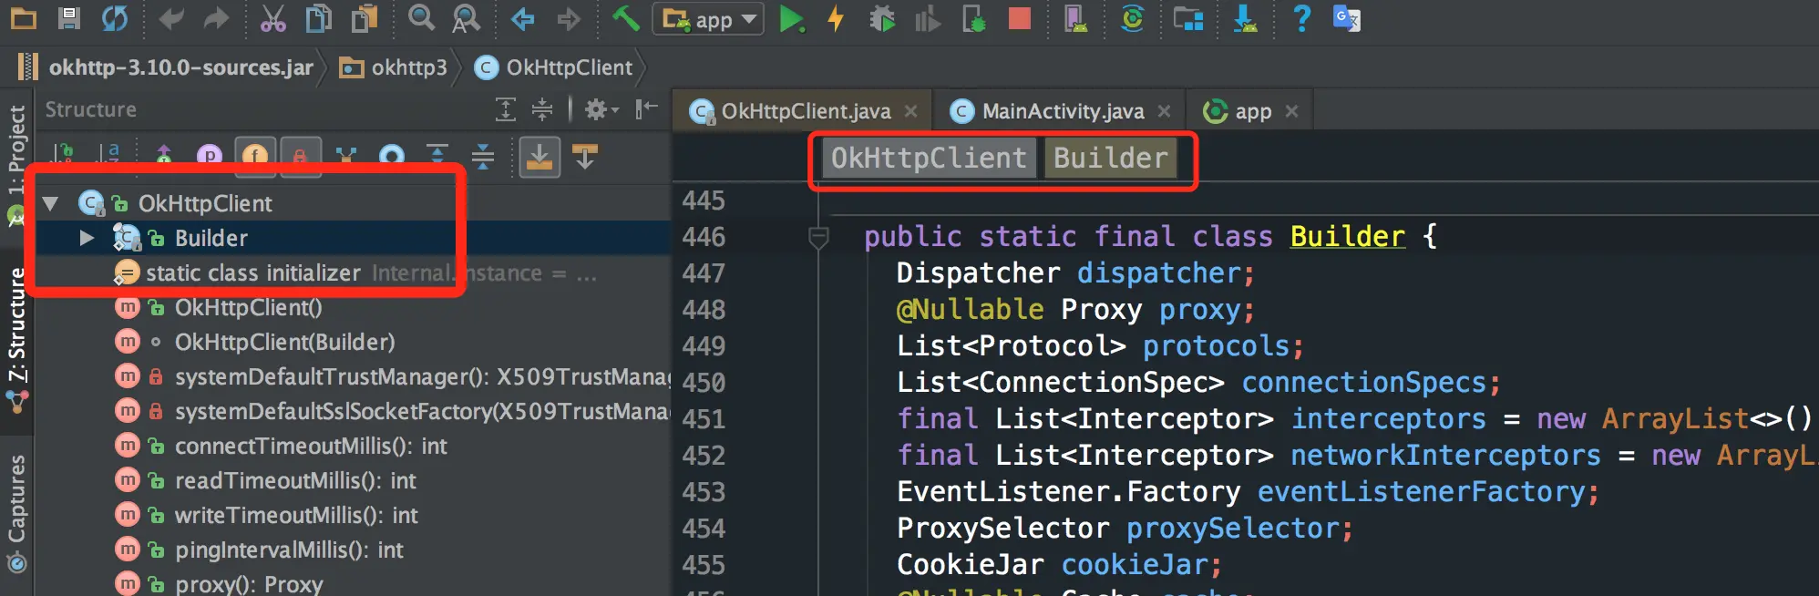Toggle Show Properties purple p button
The image size is (1819, 596).
(x=210, y=157)
